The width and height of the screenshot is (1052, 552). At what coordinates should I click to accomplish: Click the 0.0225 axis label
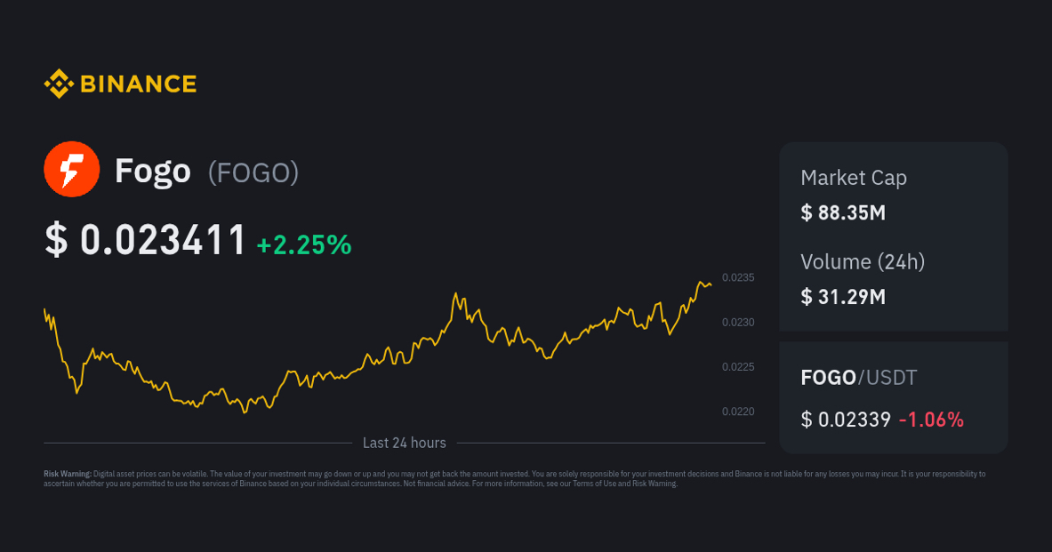pos(738,367)
